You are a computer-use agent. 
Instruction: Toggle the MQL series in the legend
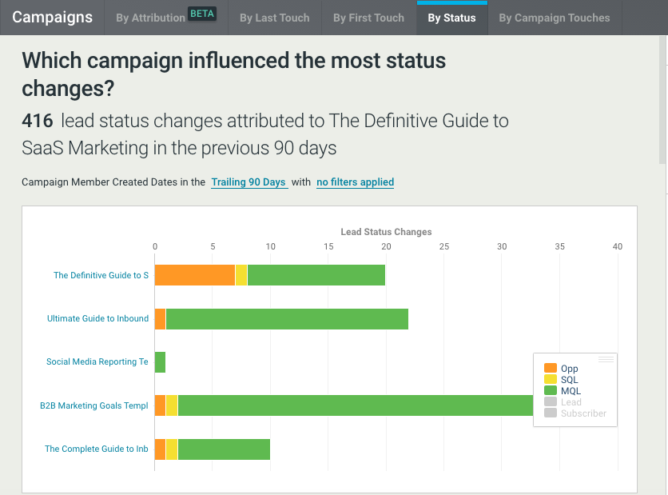[x=571, y=391]
